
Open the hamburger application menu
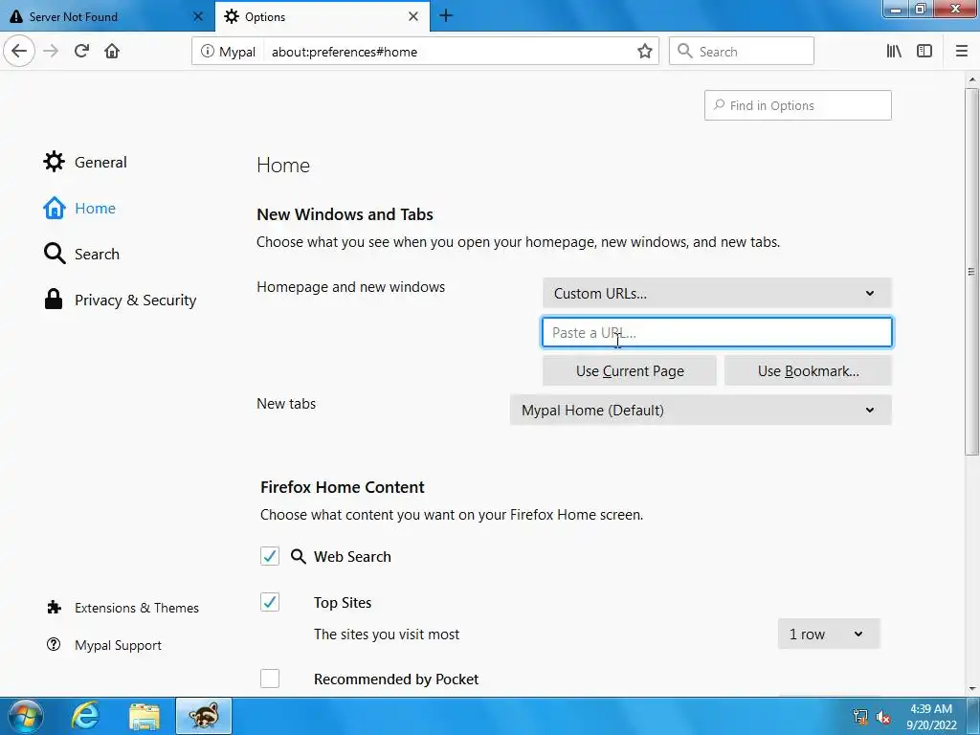point(962,52)
